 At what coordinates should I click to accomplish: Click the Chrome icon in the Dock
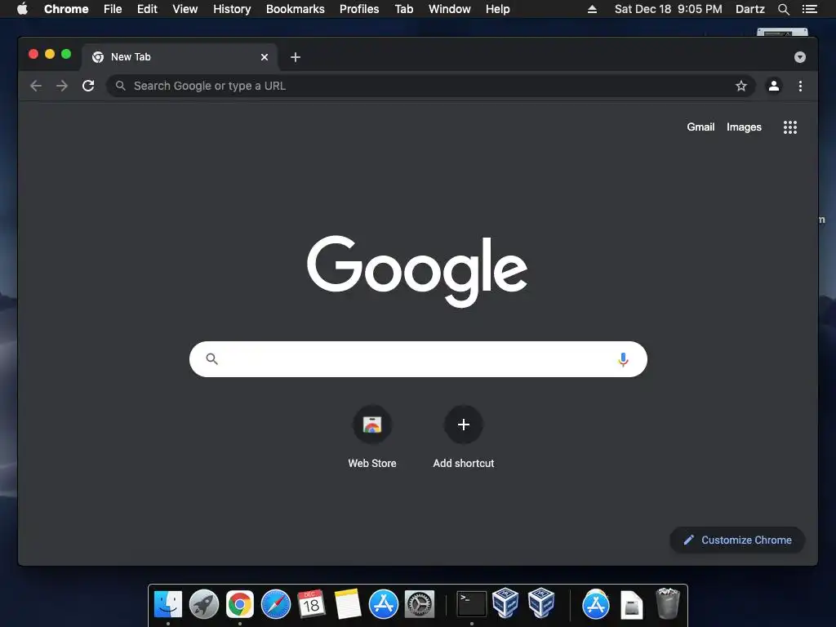(x=240, y=604)
